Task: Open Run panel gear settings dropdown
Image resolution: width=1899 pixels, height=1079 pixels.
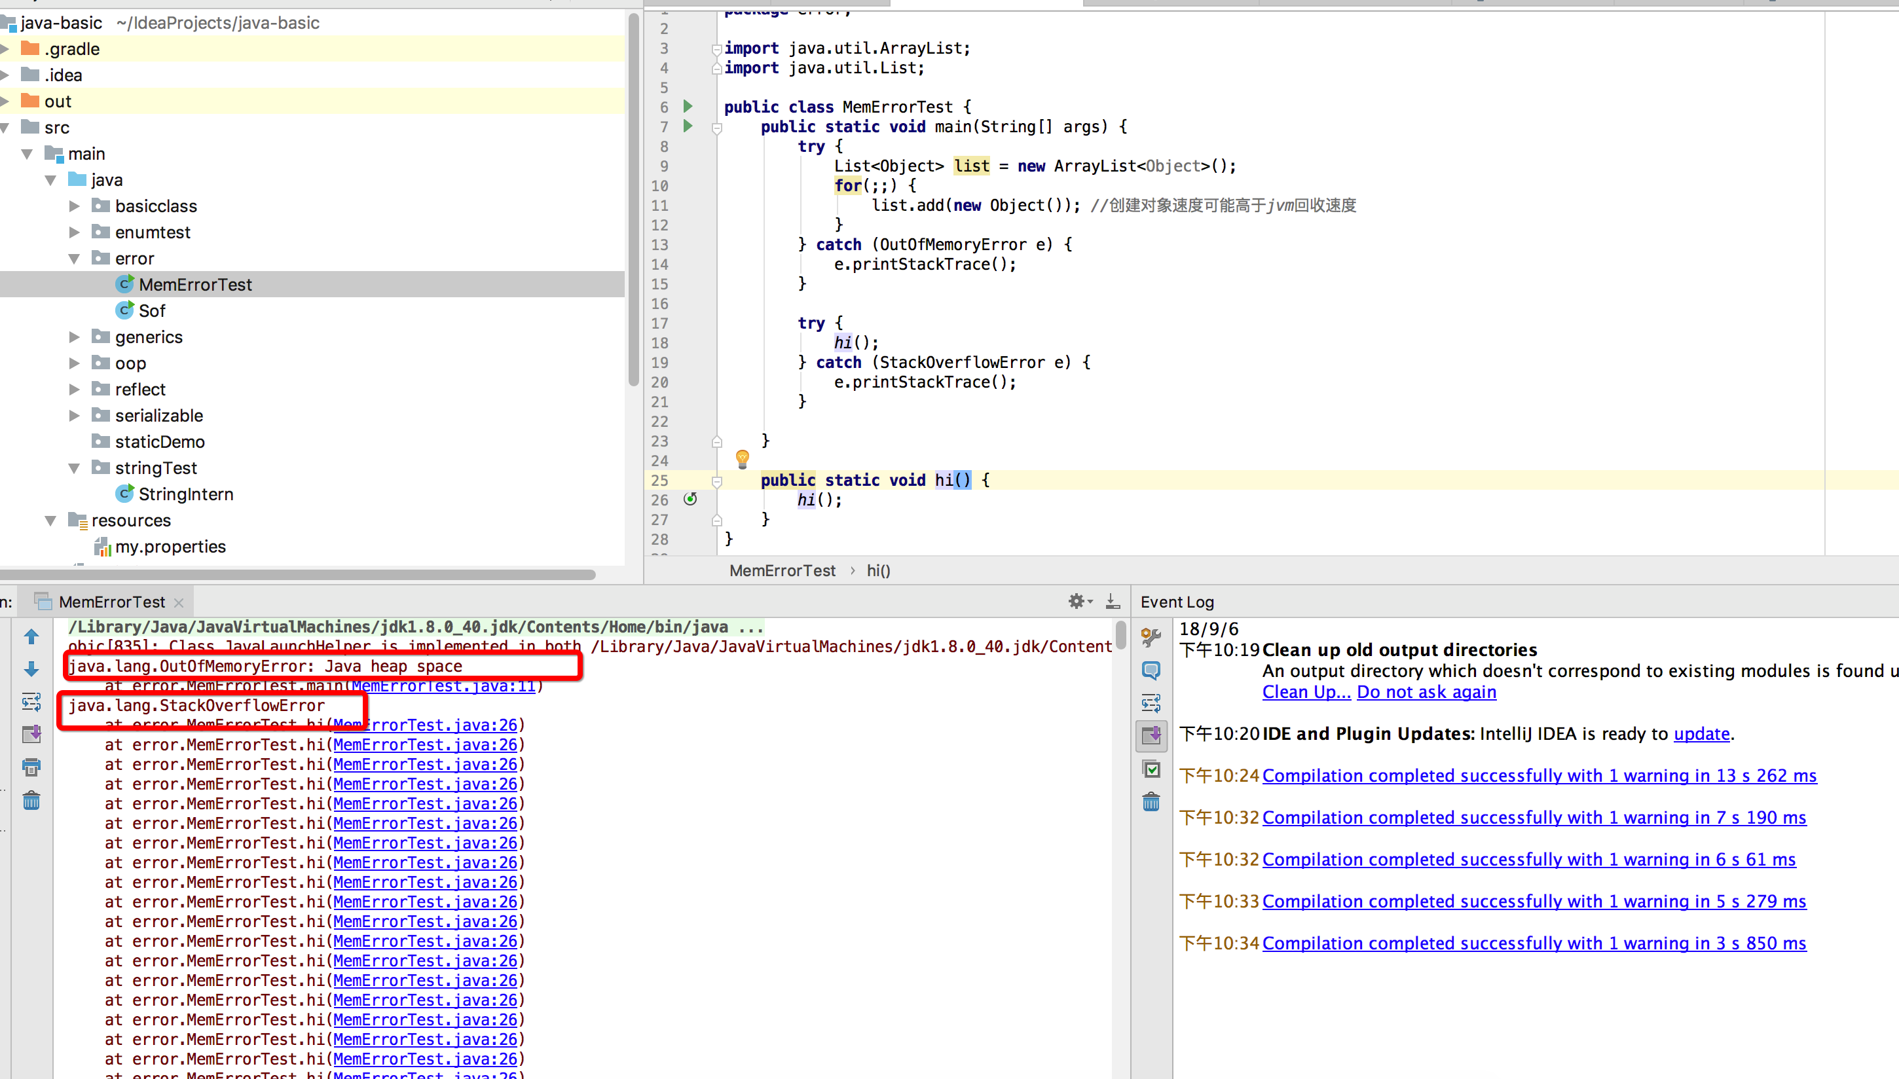Action: (1080, 602)
